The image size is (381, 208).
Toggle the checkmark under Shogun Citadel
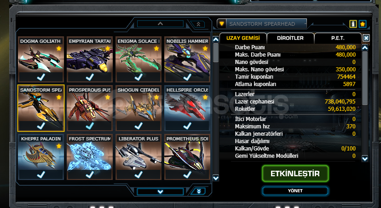[139, 126]
